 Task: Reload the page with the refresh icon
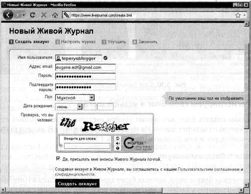point(33,15)
